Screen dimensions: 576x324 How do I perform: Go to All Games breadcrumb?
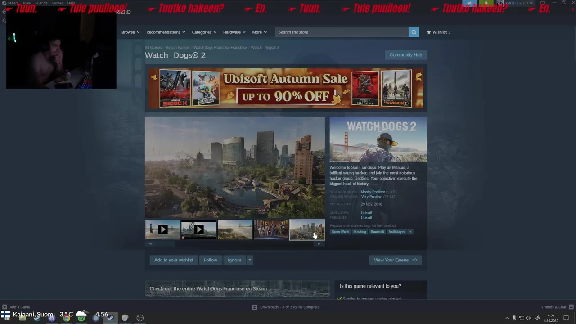(x=153, y=48)
